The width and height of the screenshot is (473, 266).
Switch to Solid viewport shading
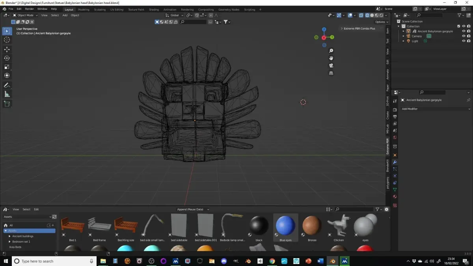click(x=372, y=15)
